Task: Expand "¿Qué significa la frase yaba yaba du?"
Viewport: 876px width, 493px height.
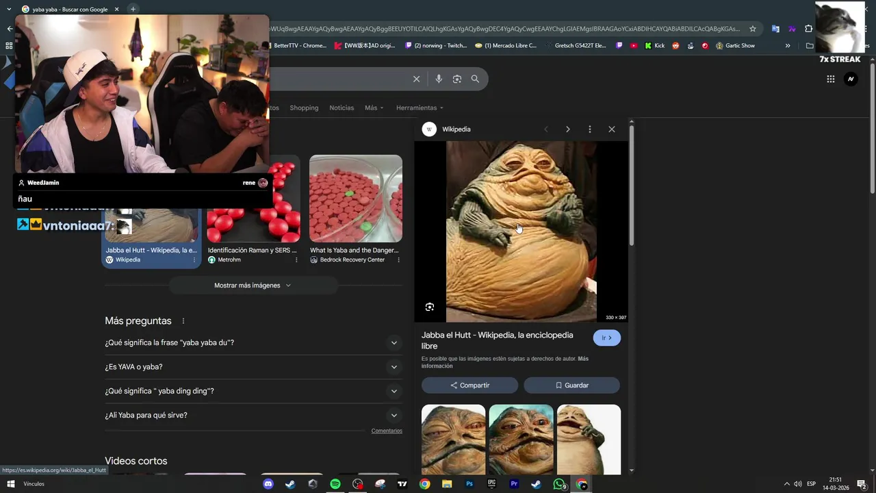Action: [253, 342]
